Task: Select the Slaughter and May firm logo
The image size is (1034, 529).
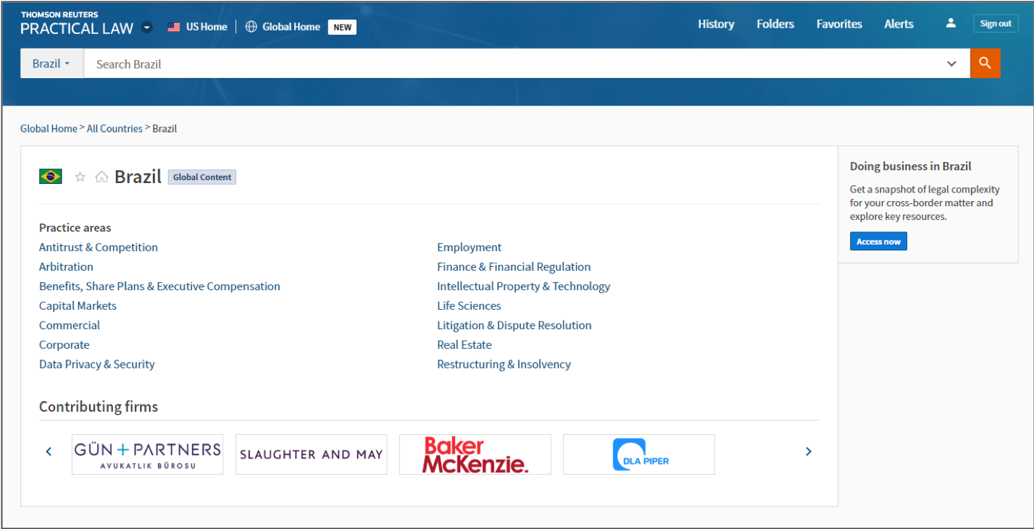Action: pos(312,454)
